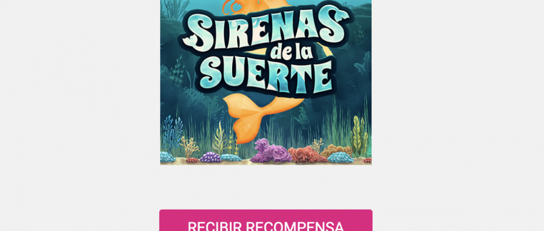
Task: Click the large purple coral
Action: 271,151
